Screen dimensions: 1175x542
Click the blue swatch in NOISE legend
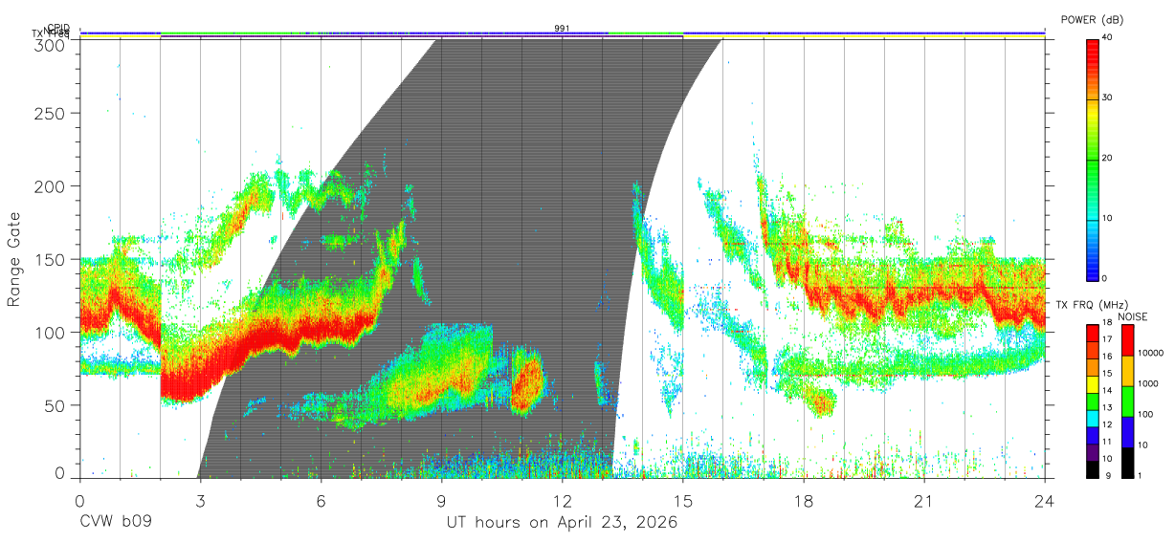[x=1126, y=431]
